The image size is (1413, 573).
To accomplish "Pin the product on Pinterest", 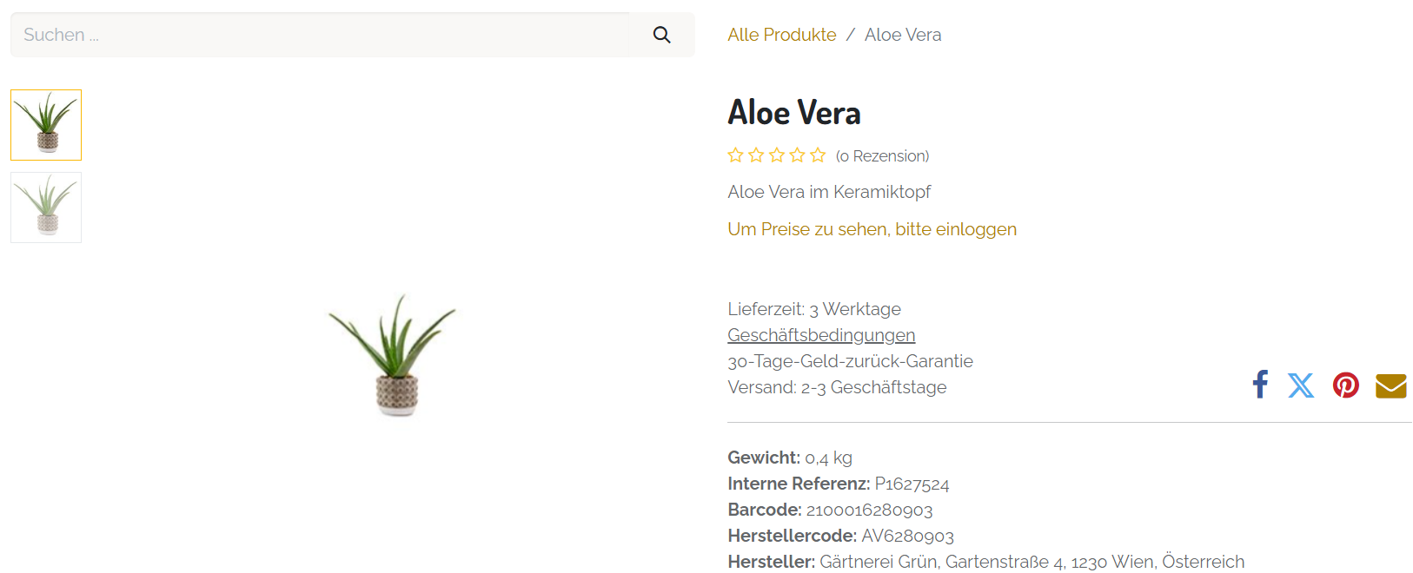I will 1345,385.
